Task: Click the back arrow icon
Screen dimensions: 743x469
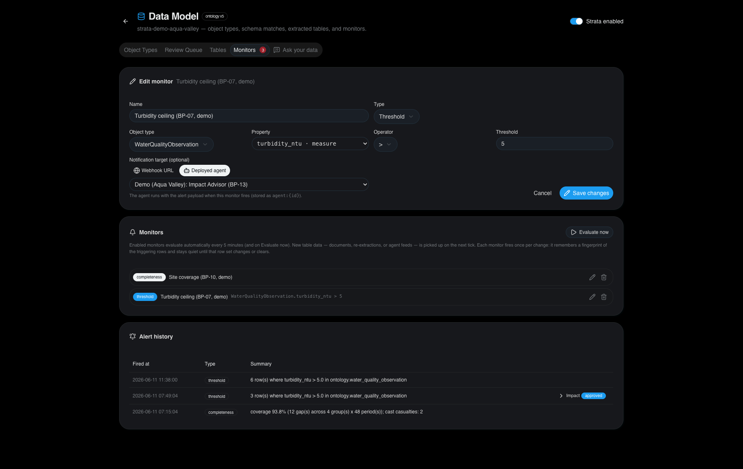Action: (x=126, y=21)
